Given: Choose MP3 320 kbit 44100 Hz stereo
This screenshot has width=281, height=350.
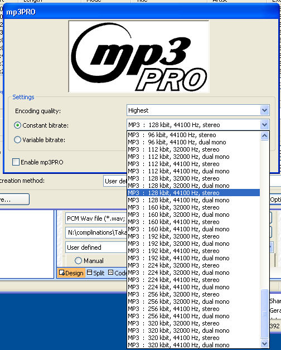Looking at the screenshot, I should 193,338.
